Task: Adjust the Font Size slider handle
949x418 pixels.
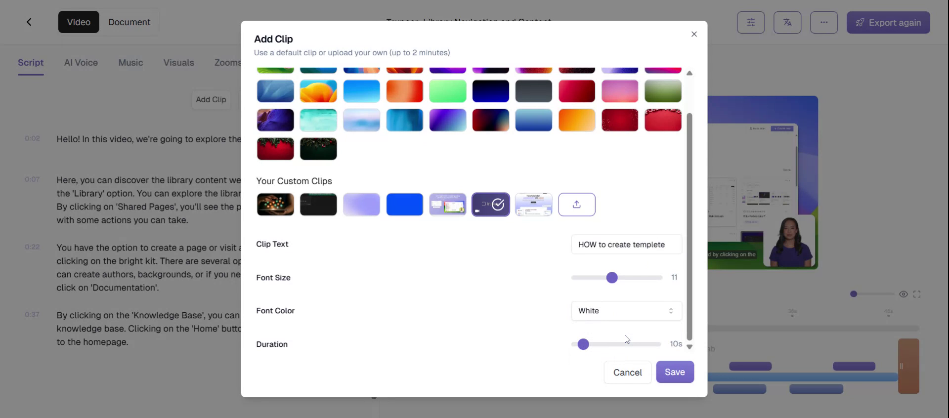Action: point(612,278)
